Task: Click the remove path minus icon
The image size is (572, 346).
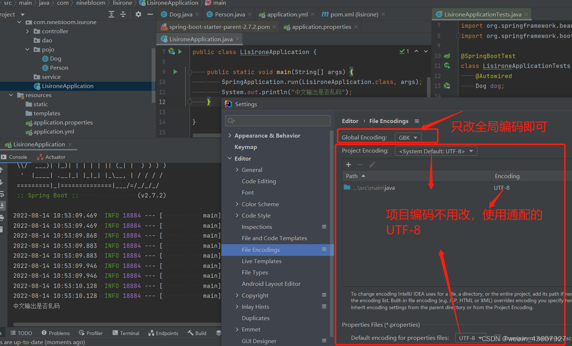Action: 360,165
